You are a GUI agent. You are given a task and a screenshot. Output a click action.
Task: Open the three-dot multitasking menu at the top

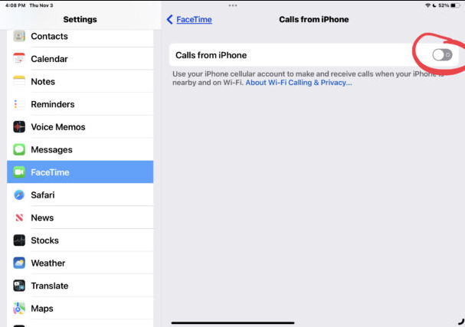click(233, 5)
